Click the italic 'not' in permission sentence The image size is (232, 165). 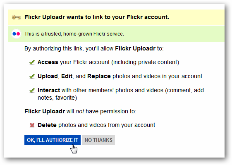point(80,111)
